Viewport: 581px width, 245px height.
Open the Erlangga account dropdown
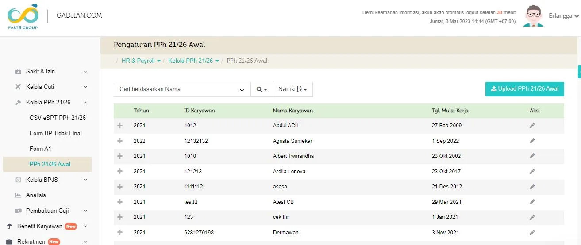(564, 15)
